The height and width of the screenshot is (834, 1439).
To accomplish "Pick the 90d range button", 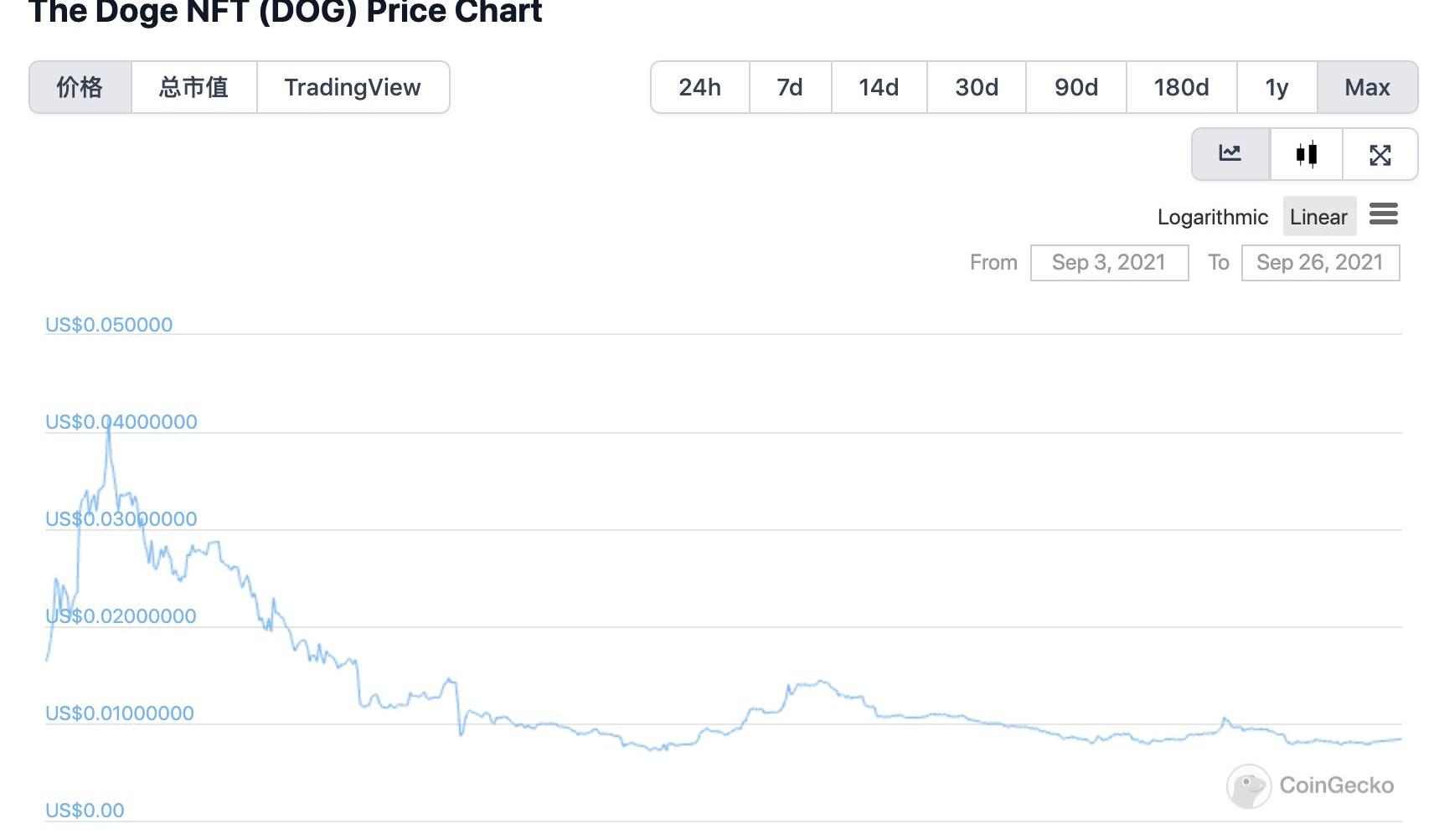I will tap(1076, 87).
